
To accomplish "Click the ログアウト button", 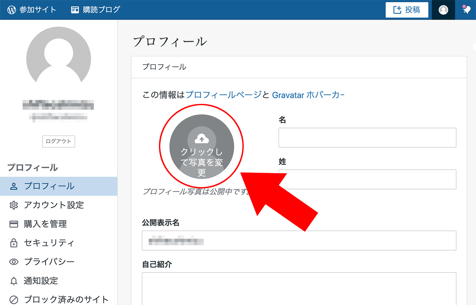I will click(58, 141).
